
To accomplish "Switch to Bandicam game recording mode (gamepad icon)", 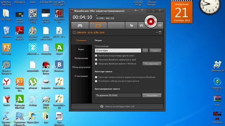I will click(80, 26).
